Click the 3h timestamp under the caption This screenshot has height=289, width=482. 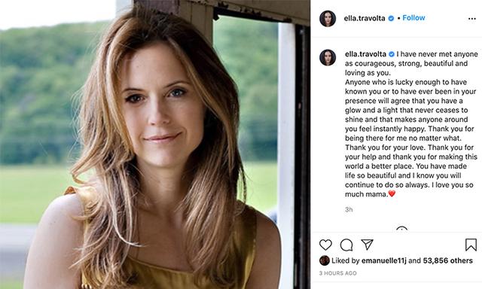tap(349, 210)
